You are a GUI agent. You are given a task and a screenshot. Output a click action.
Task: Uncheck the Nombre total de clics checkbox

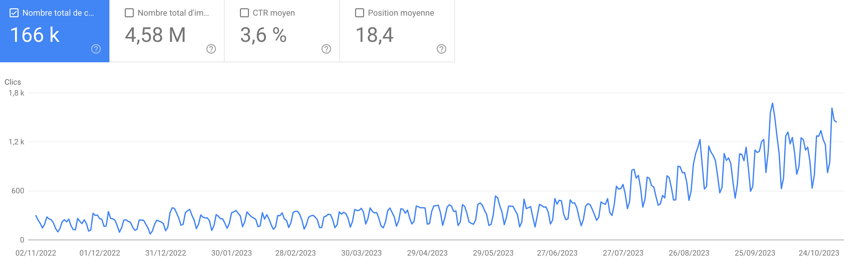coord(14,13)
